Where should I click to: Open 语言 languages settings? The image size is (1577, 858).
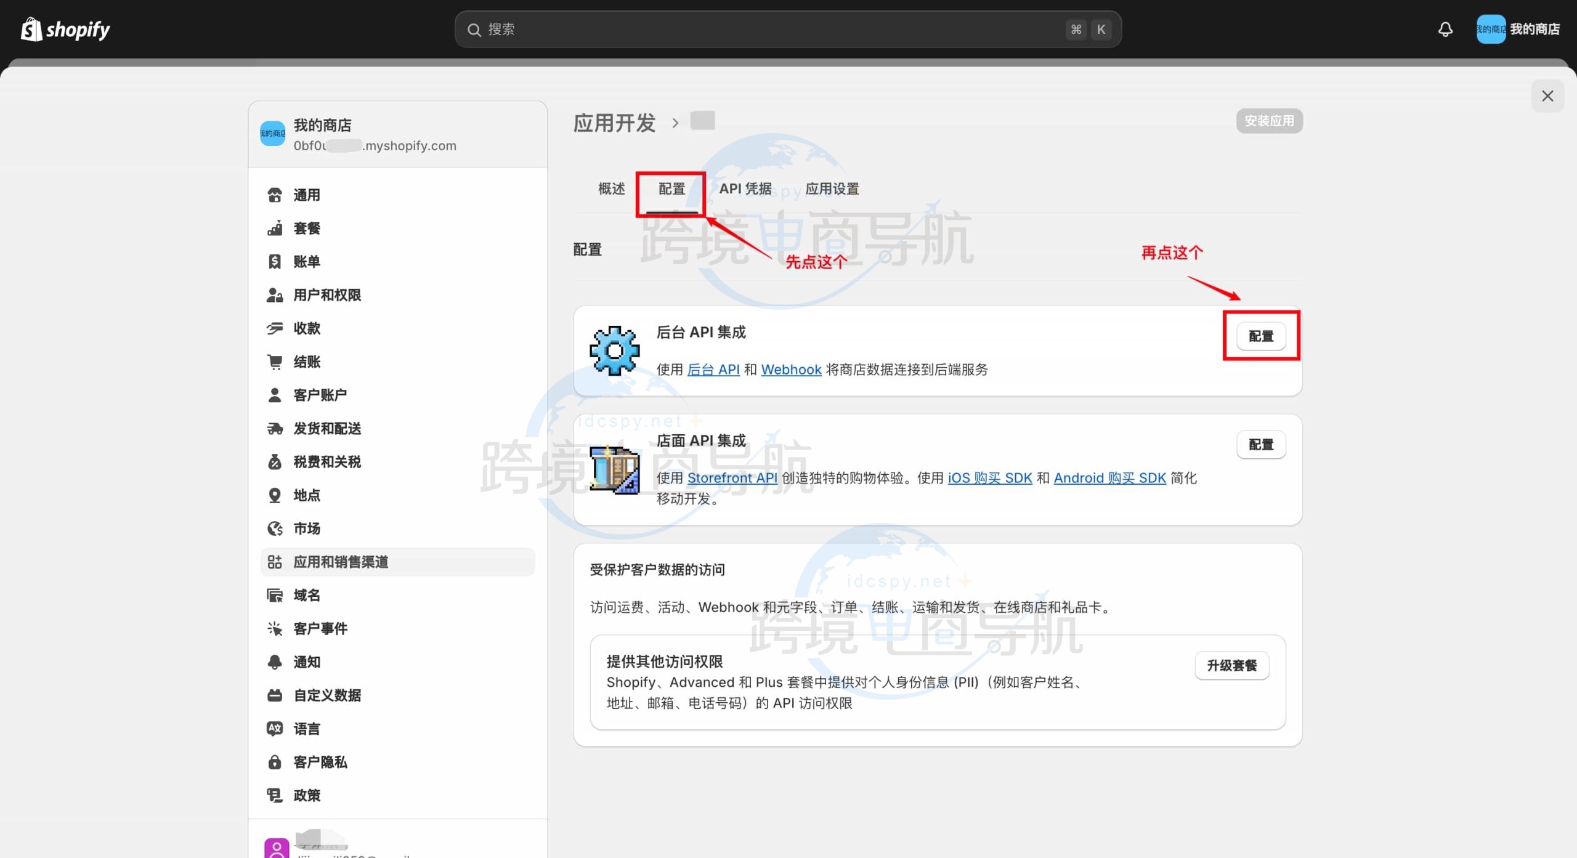(306, 729)
